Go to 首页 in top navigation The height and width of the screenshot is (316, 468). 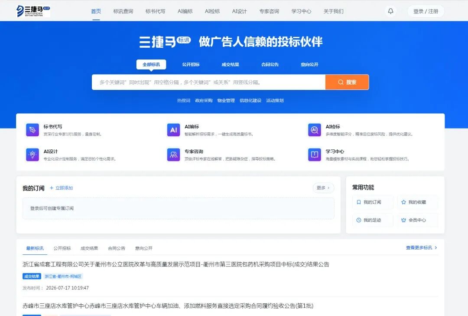96,11
